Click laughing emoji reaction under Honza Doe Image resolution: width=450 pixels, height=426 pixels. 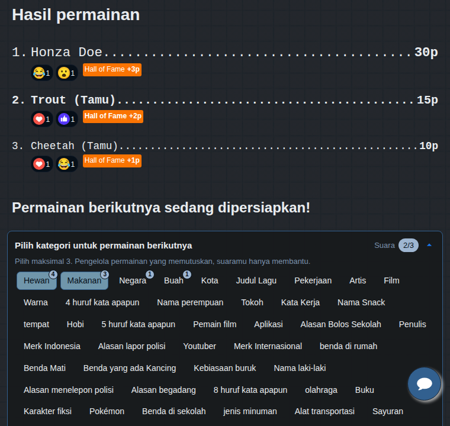click(x=42, y=73)
